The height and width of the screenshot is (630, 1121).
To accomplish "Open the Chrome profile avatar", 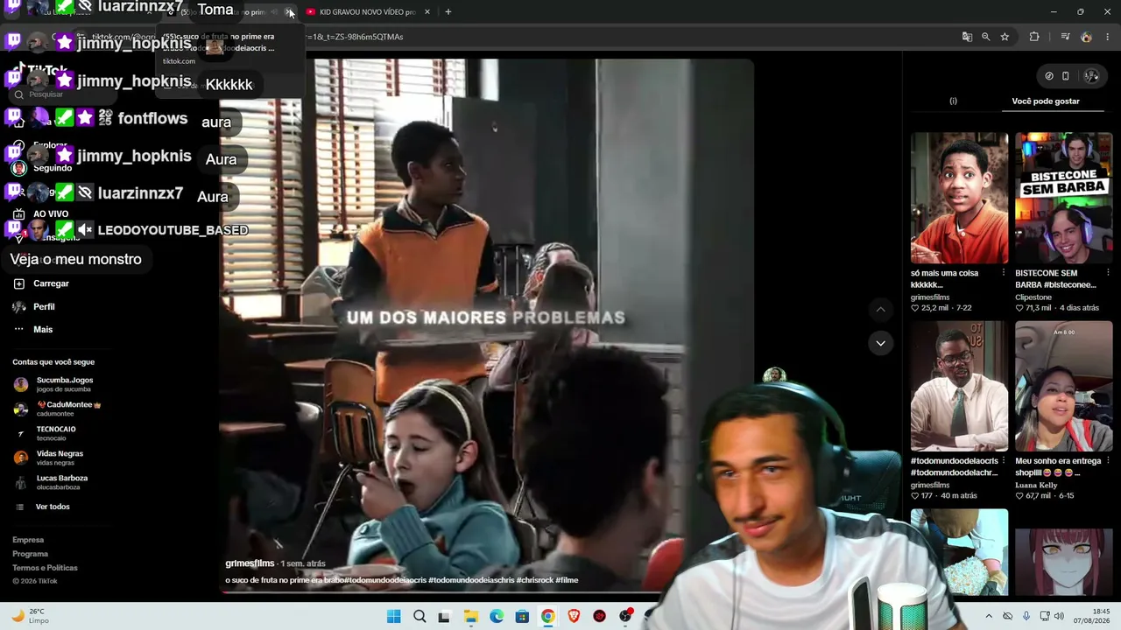I will pyautogui.click(x=1087, y=37).
